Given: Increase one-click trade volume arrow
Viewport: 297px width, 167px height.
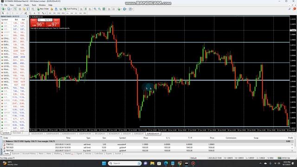Looking at the screenshot, I should (x=51, y=19).
